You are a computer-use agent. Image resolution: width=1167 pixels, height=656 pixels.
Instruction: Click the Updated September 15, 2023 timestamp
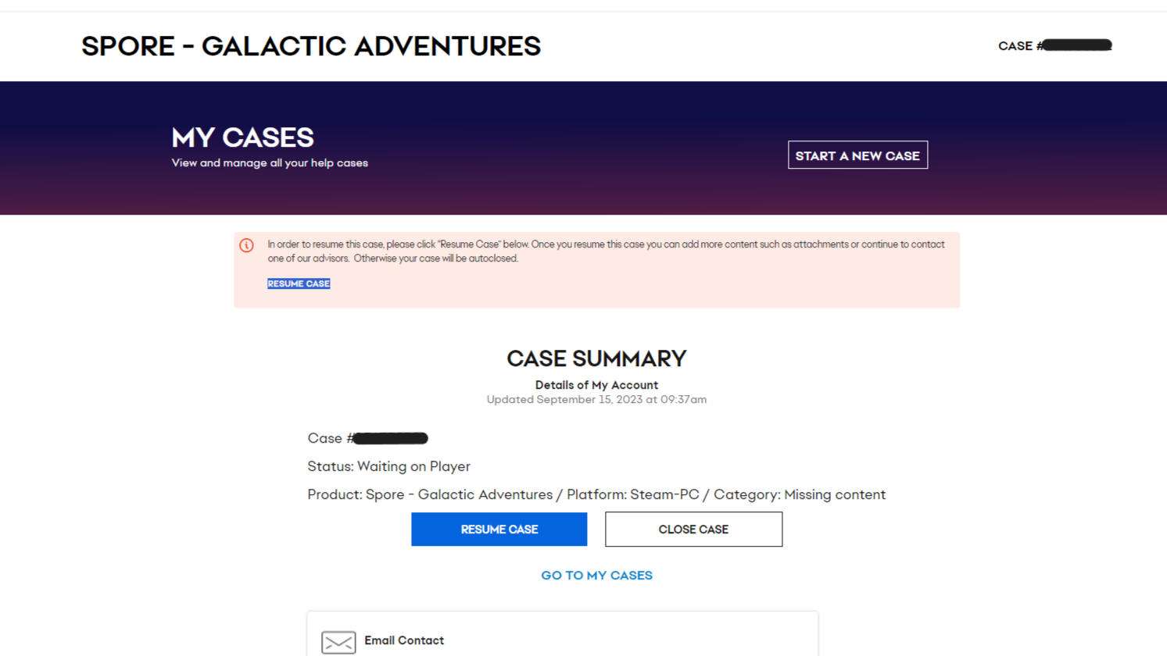[596, 400]
